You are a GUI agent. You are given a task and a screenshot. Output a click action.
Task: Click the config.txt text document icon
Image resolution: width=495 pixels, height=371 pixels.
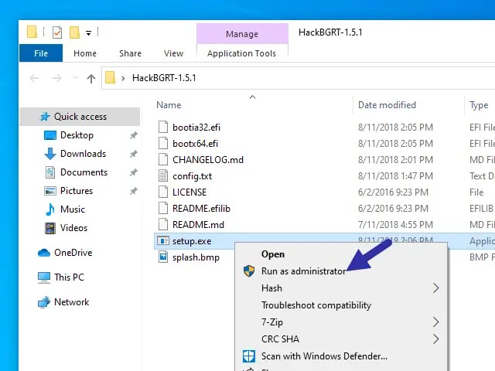click(x=163, y=176)
